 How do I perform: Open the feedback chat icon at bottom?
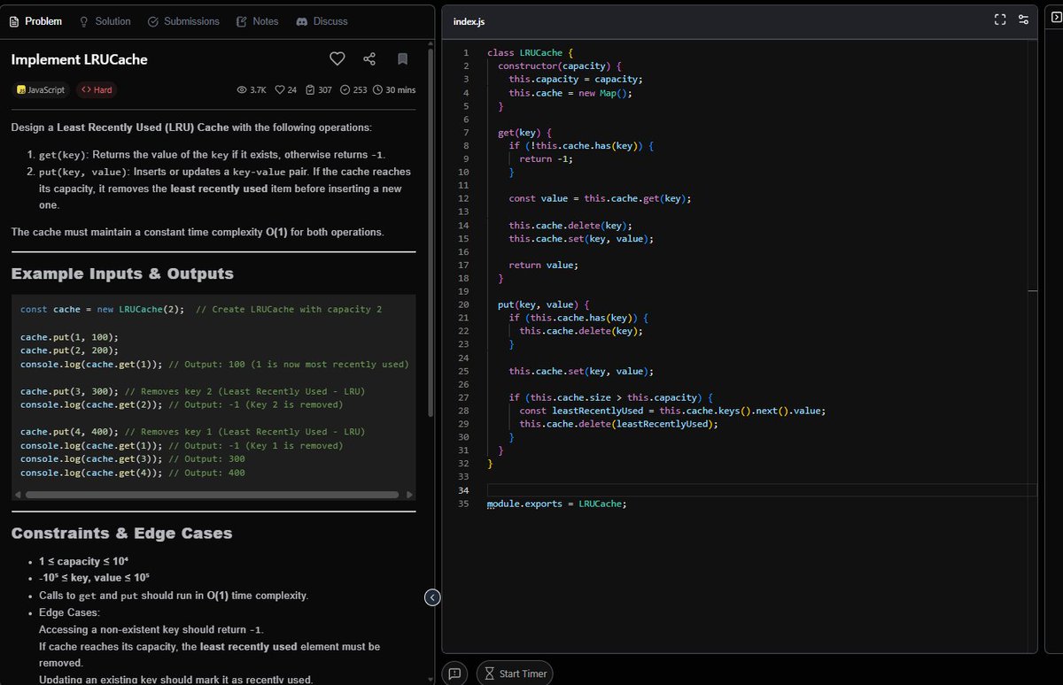(454, 673)
